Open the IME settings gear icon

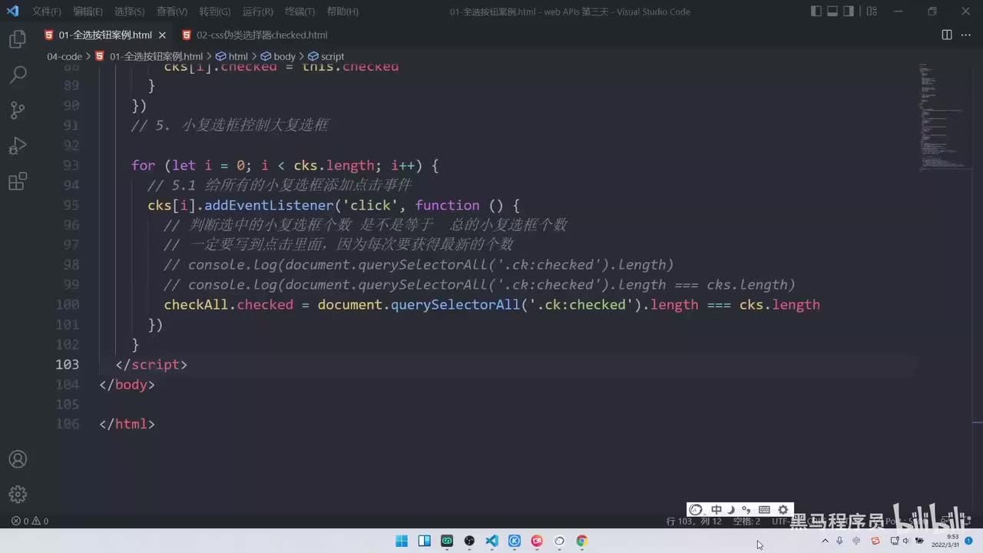click(783, 509)
